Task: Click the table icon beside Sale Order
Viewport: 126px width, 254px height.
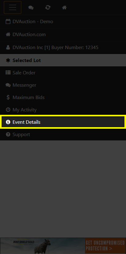Action: [x=8, y=73]
